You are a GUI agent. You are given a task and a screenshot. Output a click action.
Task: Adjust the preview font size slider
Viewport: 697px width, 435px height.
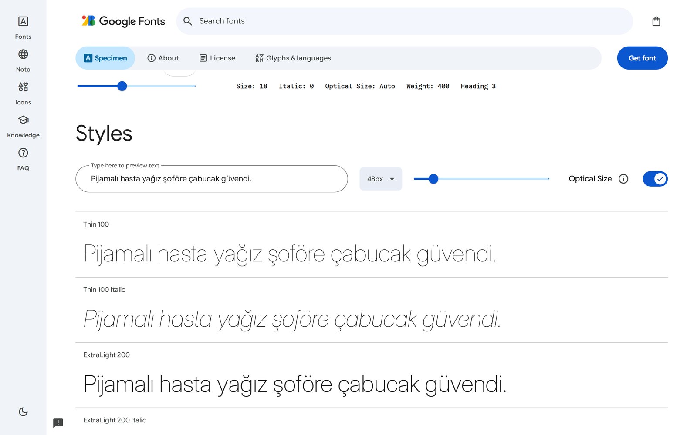pyautogui.click(x=481, y=179)
